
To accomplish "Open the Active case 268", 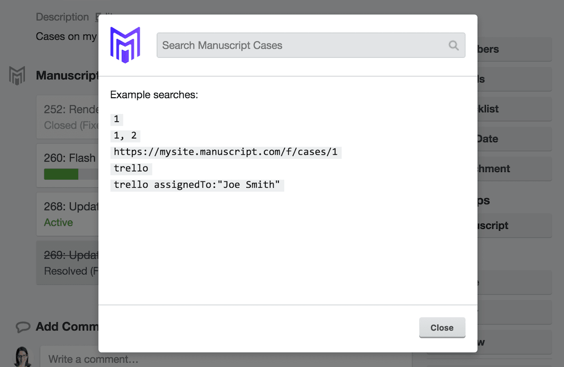I will tap(68, 214).
